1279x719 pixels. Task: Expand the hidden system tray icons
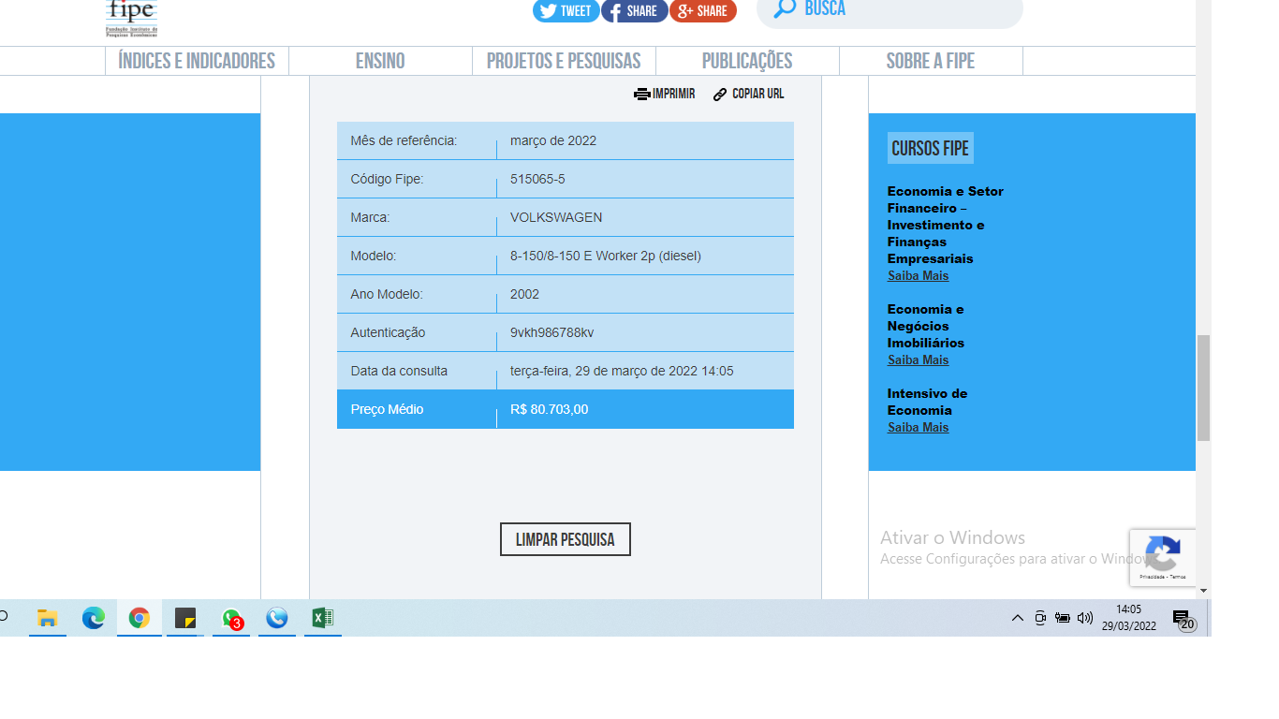[x=1017, y=618]
